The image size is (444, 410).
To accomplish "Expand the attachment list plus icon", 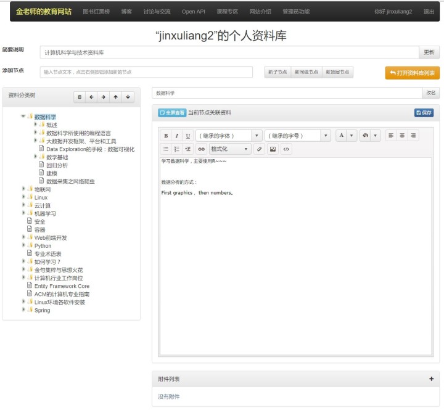I will click(x=431, y=379).
